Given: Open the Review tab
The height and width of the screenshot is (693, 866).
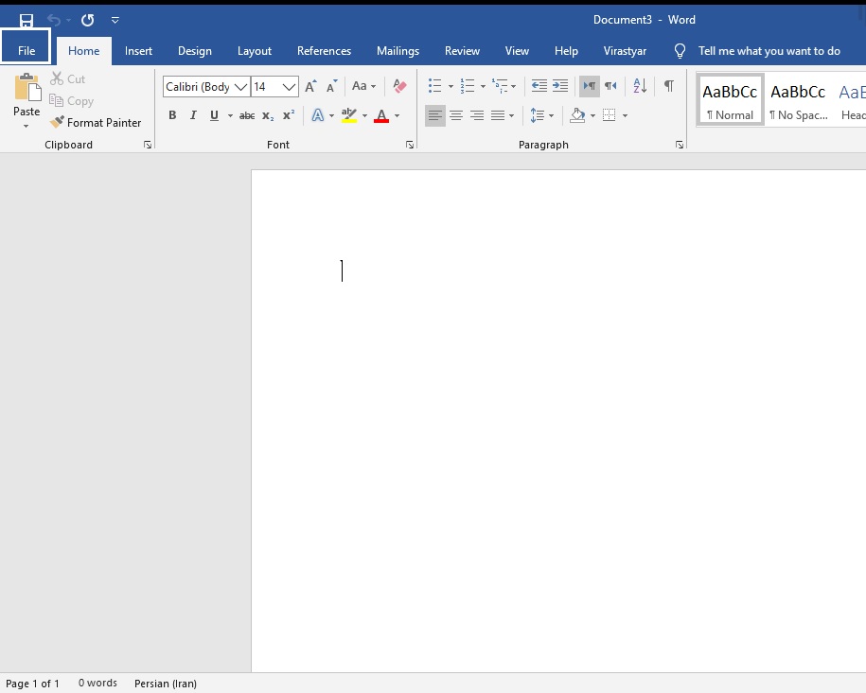Looking at the screenshot, I should click(462, 51).
